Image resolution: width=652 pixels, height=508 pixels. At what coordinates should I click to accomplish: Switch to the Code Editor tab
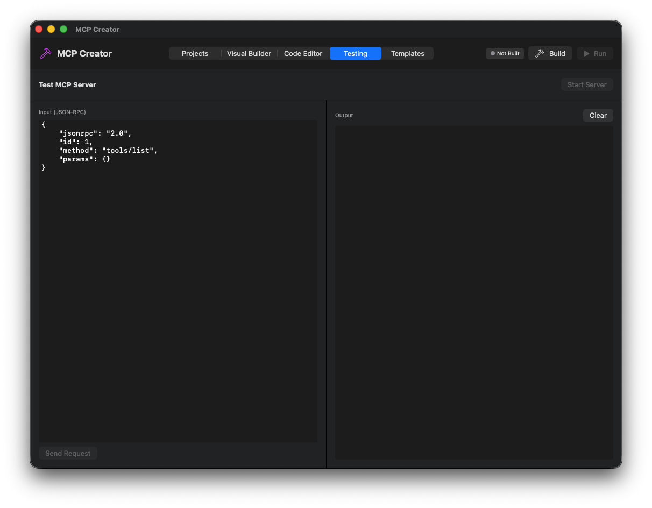[x=303, y=53]
